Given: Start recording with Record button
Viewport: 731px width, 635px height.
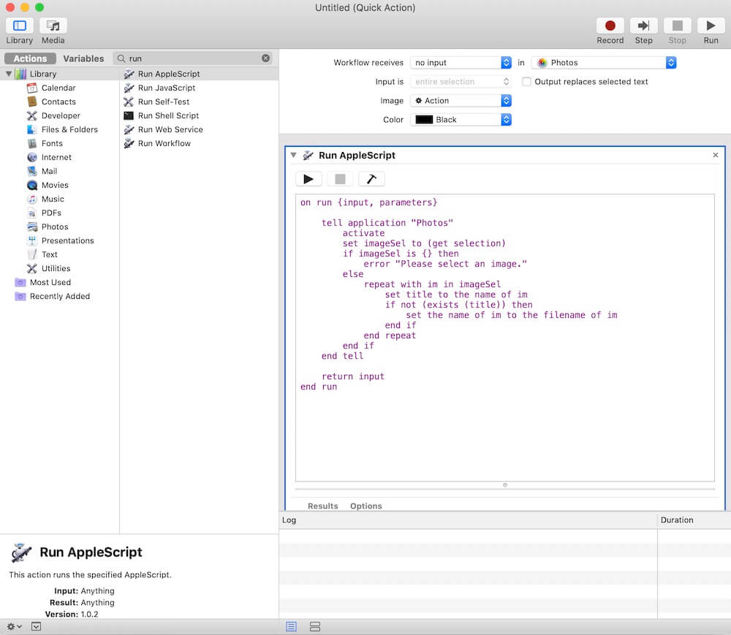Looking at the screenshot, I should [610, 26].
